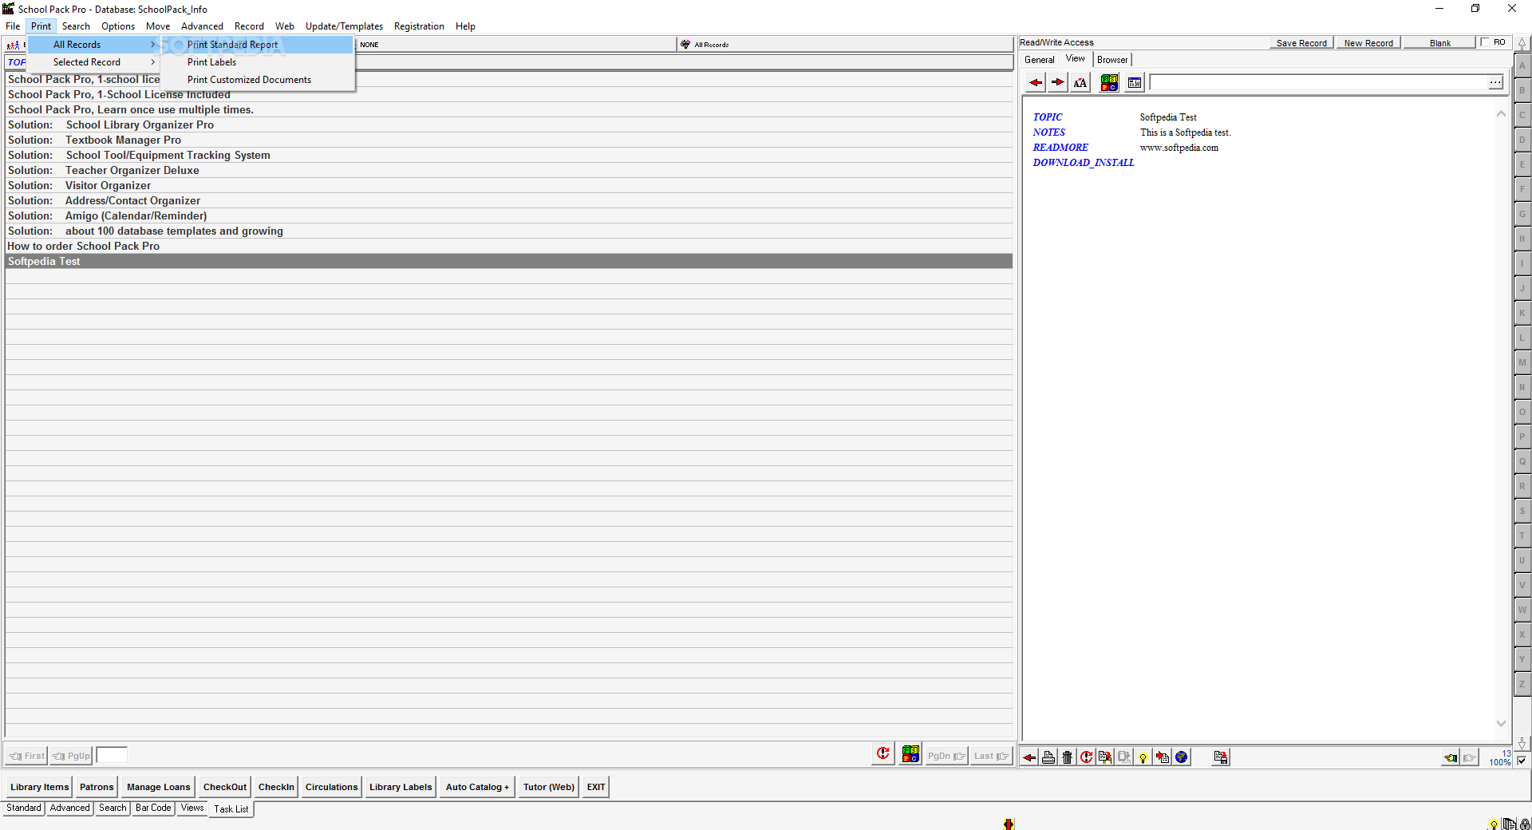The width and height of the screenshot is (1532, 830).
Task: Click the colored FSFC blocks icon below the list
Action: click(910, 753)
